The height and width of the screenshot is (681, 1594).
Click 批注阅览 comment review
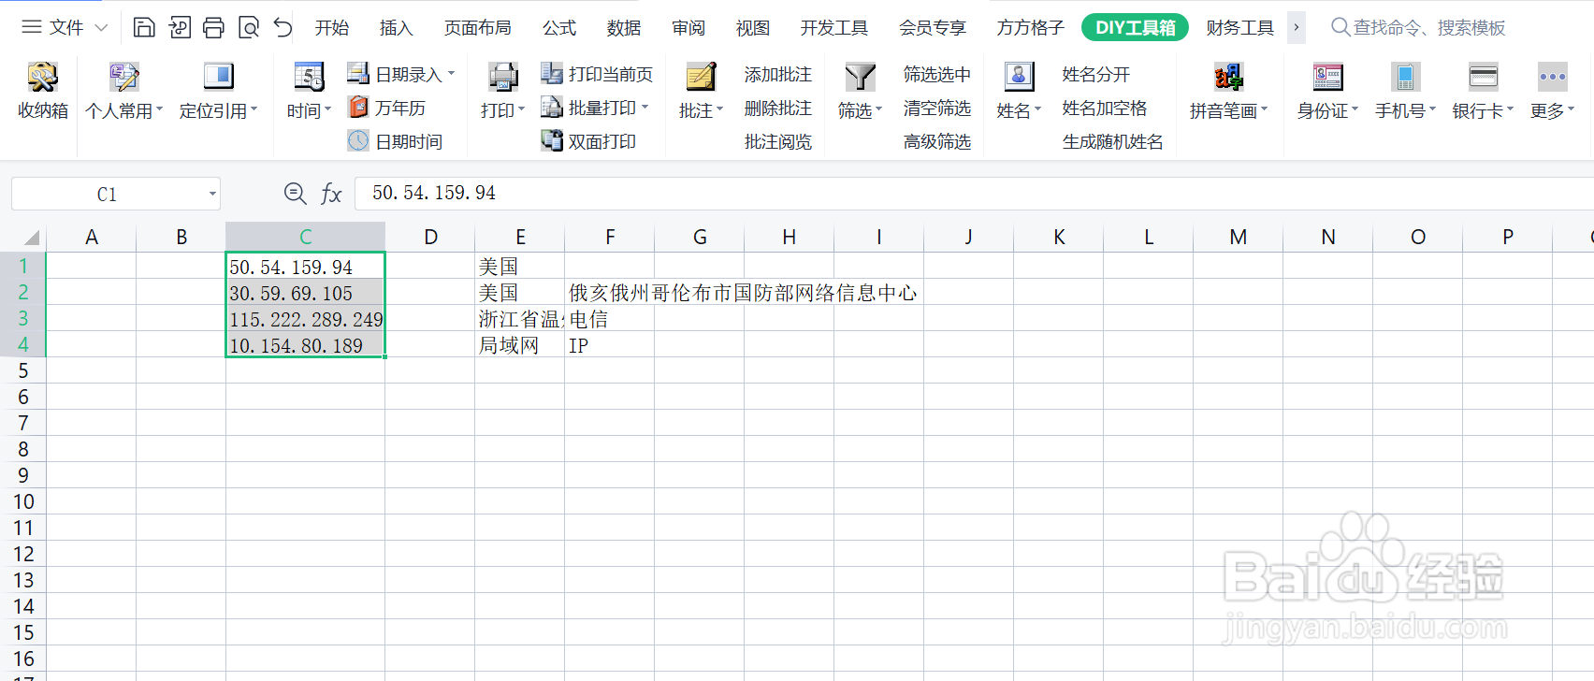[x=778, y=141]
